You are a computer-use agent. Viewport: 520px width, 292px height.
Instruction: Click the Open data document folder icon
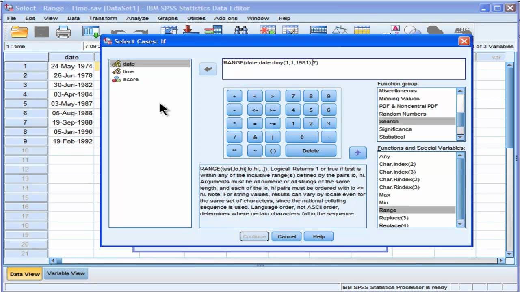19,32
